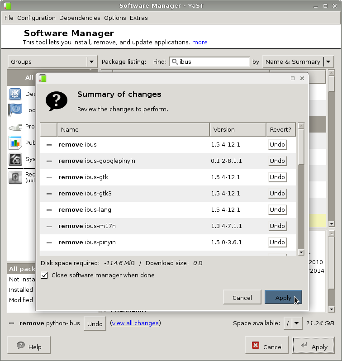The height and width of the screenshot is (361, 342).
Task: Click the Programming group icon
Action: click(x=15, y=127)
